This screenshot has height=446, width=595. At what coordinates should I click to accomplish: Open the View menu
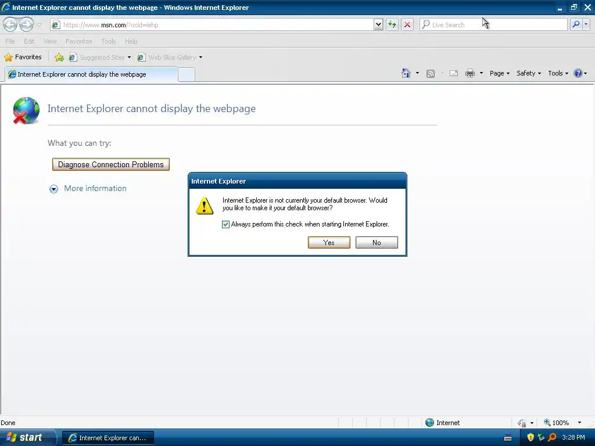[50, 41]
